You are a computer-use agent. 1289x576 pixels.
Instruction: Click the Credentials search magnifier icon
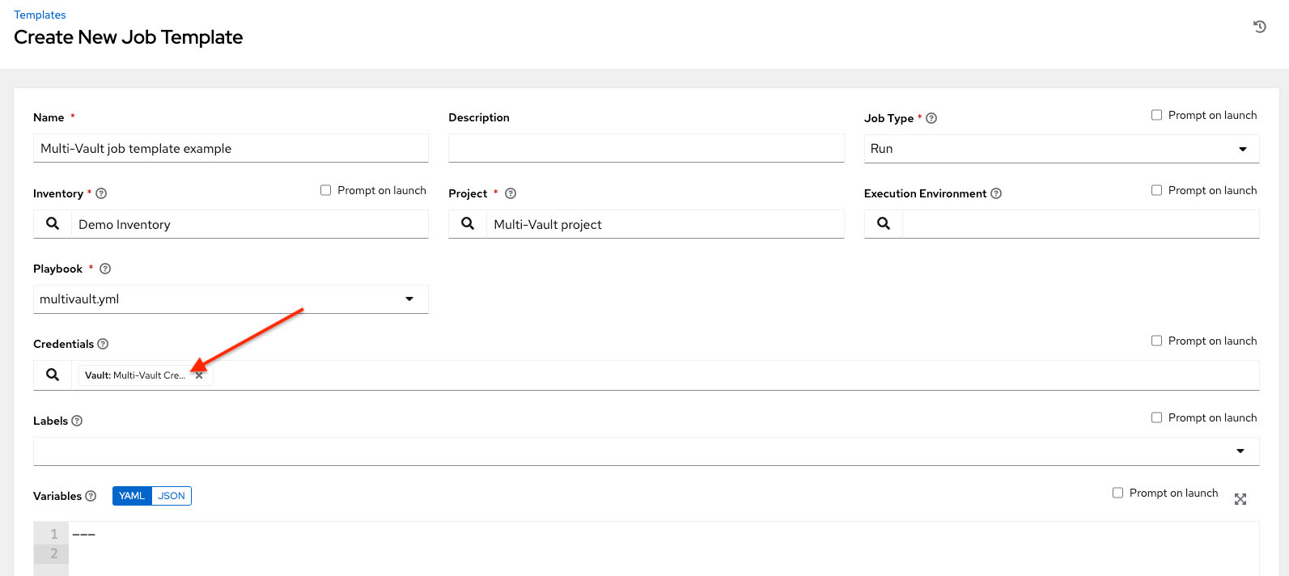53,375
